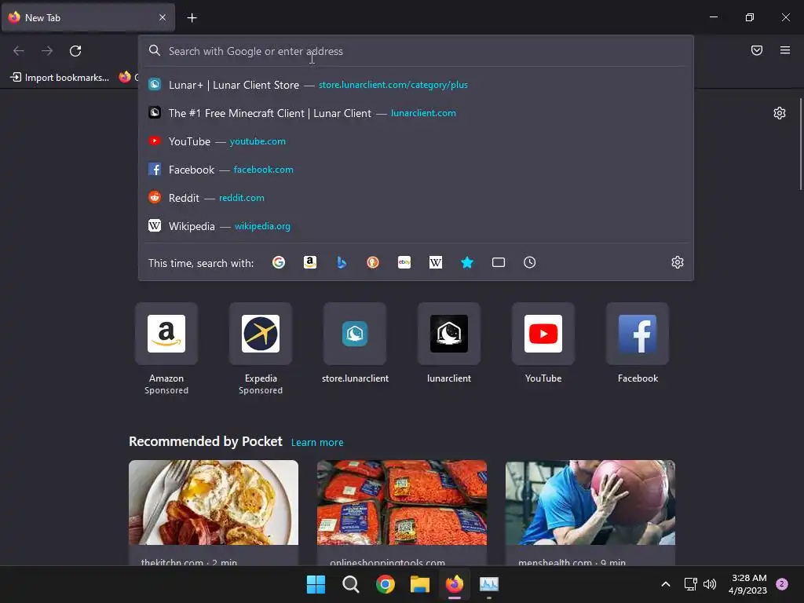Click the Firefox bookmark icon in the bookmarks toolbar

[125, 77]
